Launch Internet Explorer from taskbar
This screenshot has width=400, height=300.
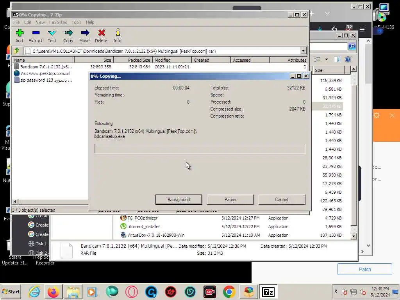coord(34,291)
